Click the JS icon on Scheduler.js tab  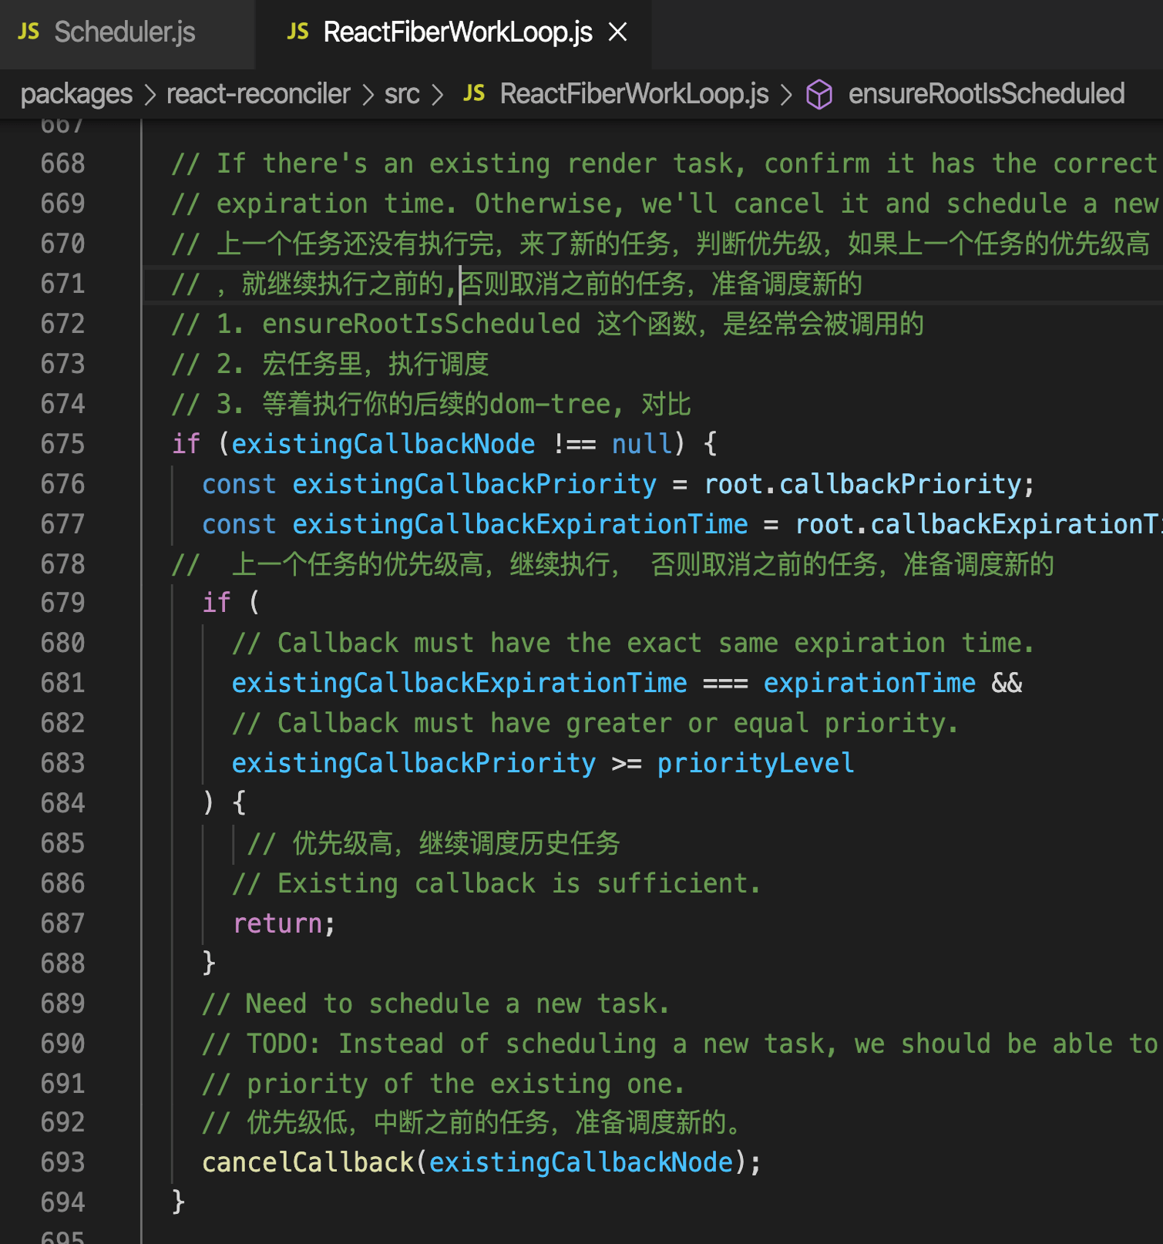pos(29,32)
